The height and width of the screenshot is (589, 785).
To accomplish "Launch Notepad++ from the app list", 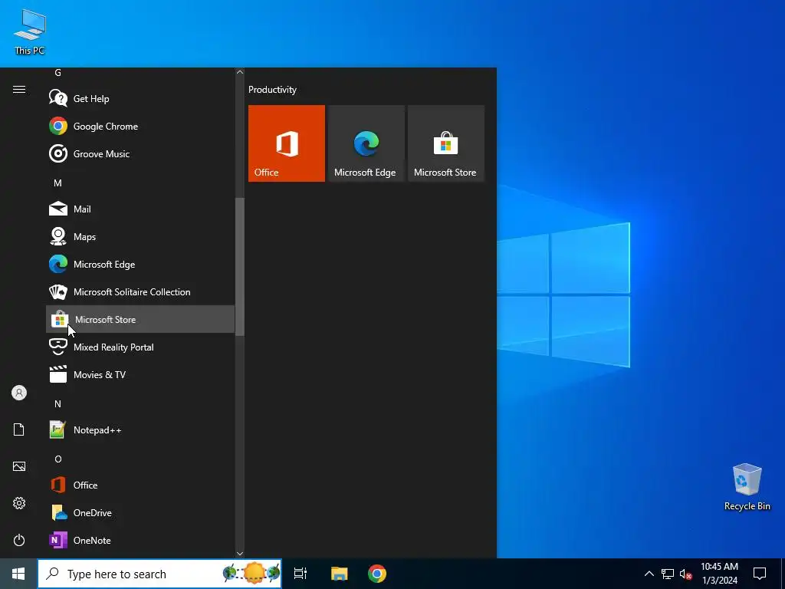I will tap(140, 429).
